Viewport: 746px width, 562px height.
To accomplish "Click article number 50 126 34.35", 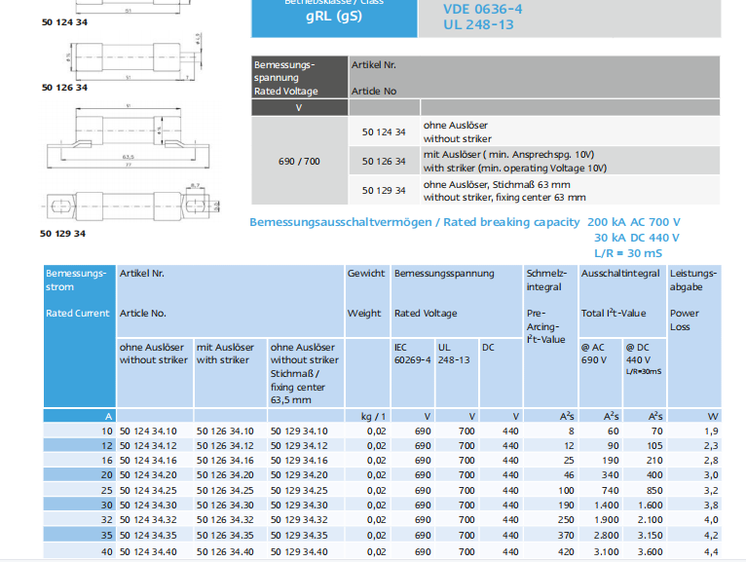I will click(x=225, y=536).
